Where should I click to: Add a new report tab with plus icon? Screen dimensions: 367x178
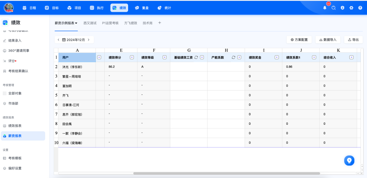[160, 23]
